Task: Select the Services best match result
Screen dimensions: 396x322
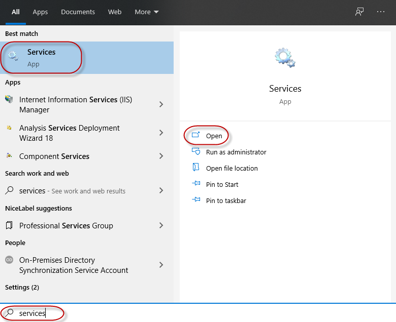Action: (87, 58)
